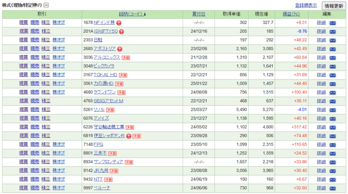Click mail icon in リソル row
Viewport: 348px width, 194px height.
click(332, 110)
